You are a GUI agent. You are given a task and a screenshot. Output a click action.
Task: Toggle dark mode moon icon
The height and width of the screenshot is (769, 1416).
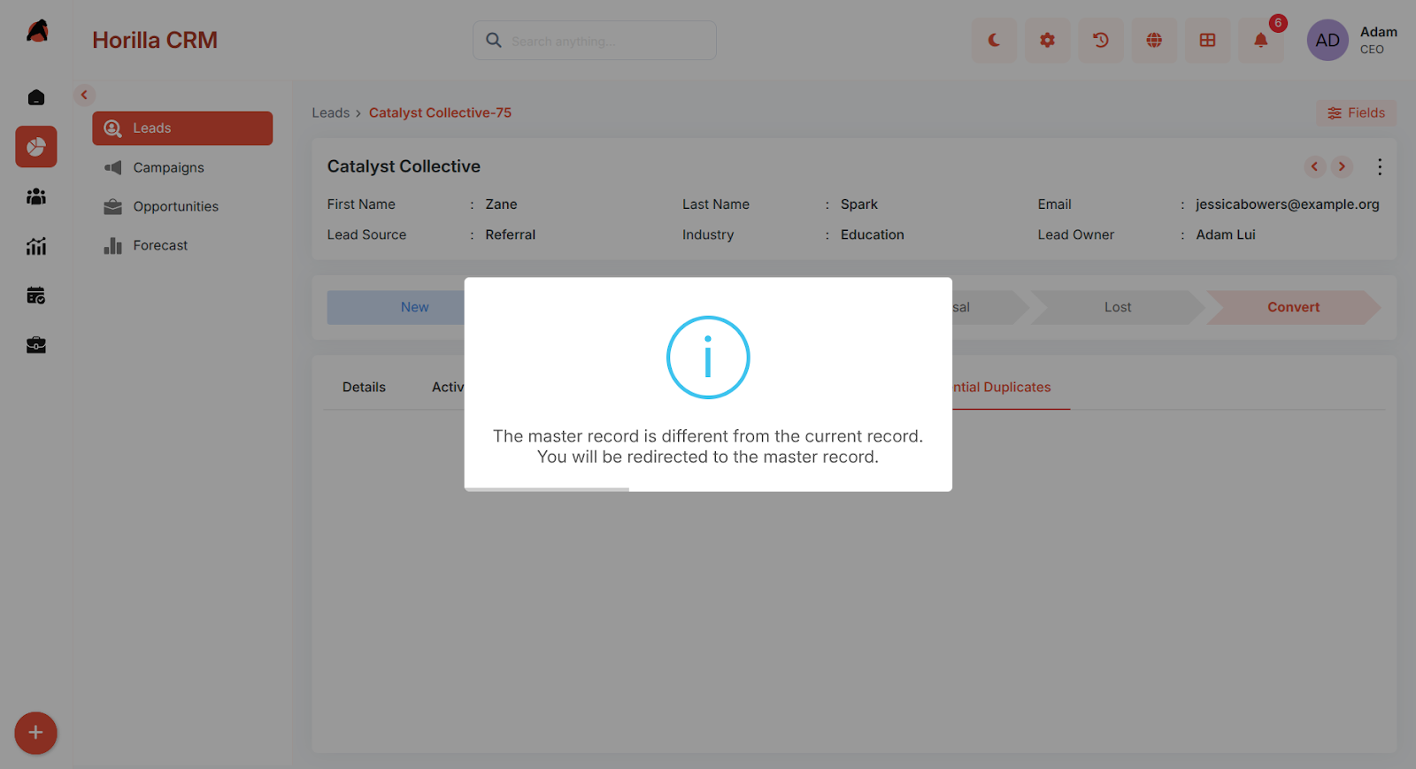(x=995, y=41)
